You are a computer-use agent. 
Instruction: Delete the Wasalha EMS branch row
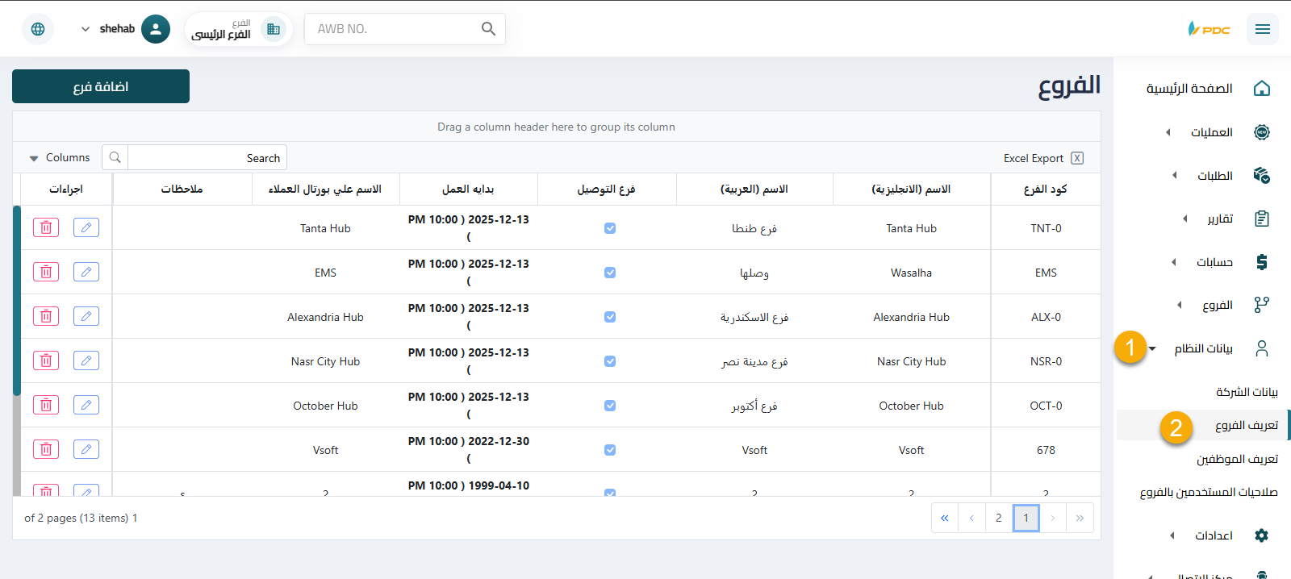point(46,272)
